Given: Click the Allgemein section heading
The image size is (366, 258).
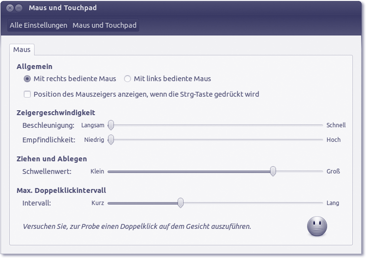Looking at the screenshot, I should pos(35,67).
